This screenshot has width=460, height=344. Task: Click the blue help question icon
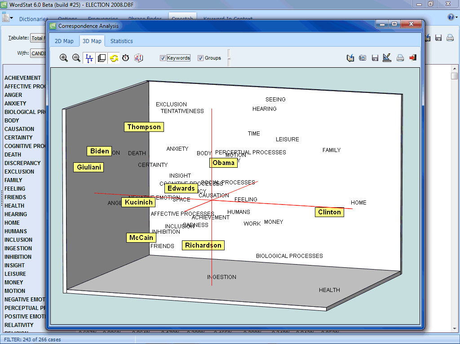tap(451, 17)
